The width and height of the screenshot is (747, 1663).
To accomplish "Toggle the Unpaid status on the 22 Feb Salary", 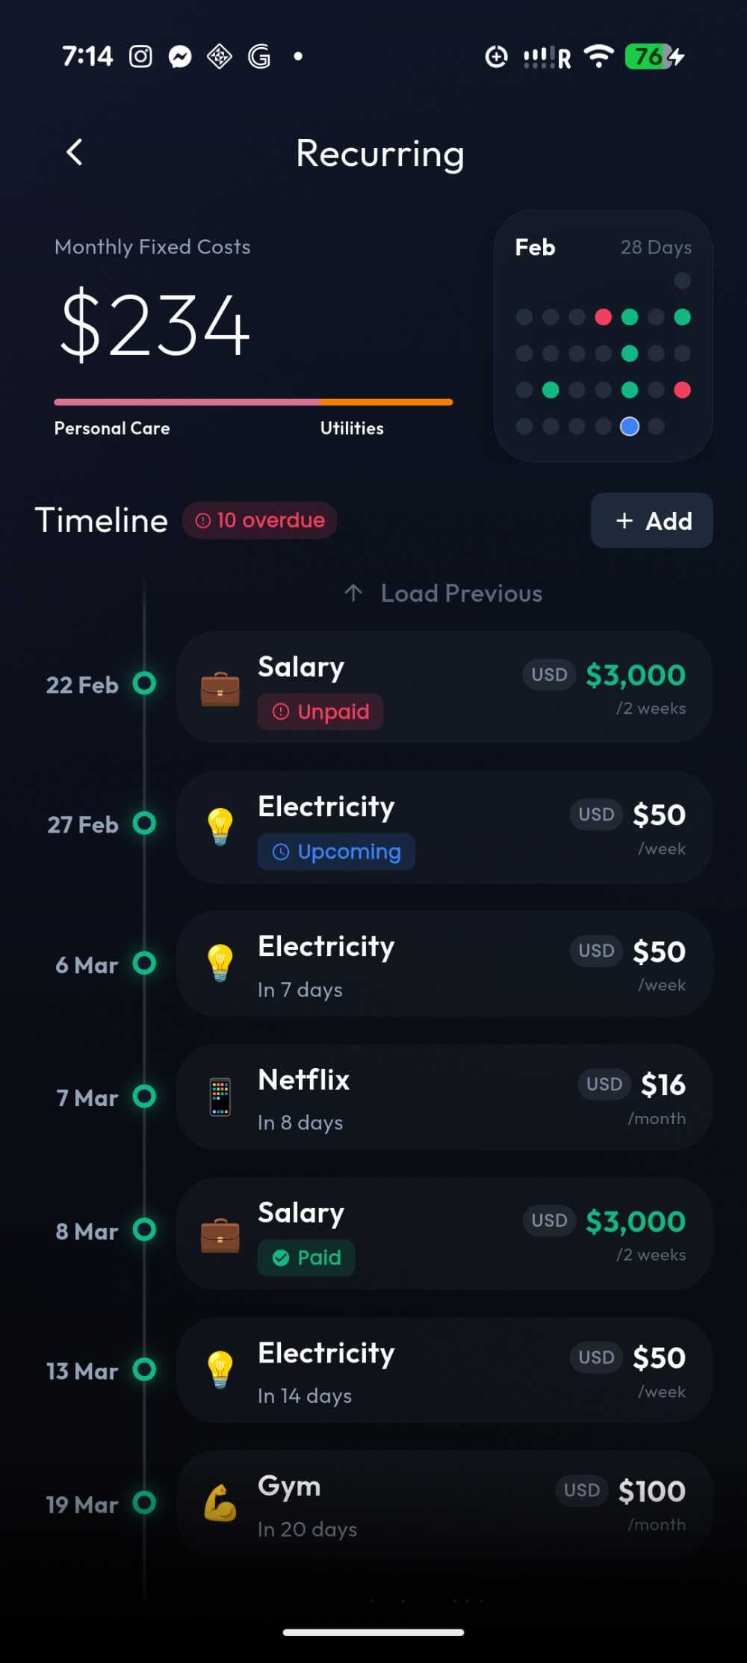I will [320, 712].
